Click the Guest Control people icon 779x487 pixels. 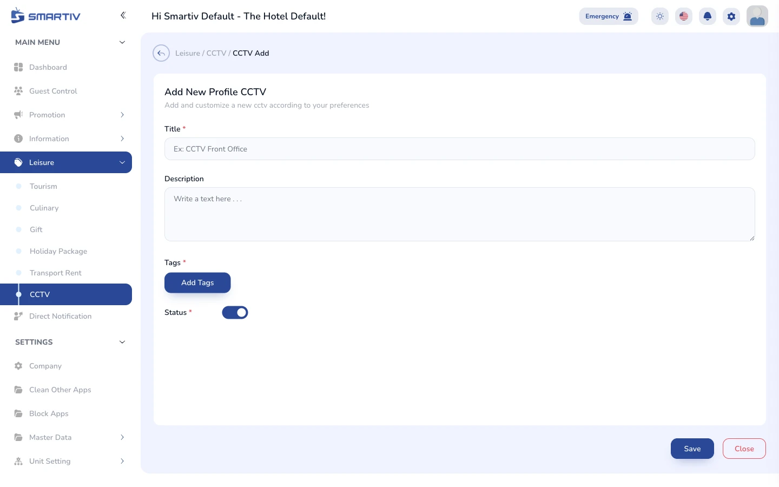tap(18, 91)
